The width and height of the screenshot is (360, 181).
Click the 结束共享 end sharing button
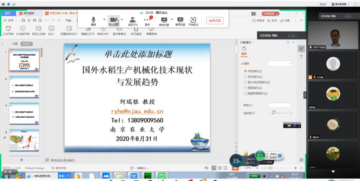click(x=214, y=21)
